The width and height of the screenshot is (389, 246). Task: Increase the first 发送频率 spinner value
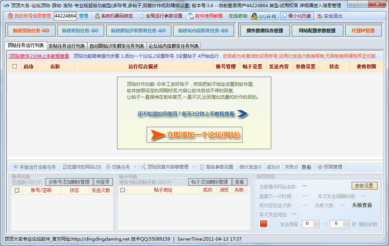click(x=316, y=222)
